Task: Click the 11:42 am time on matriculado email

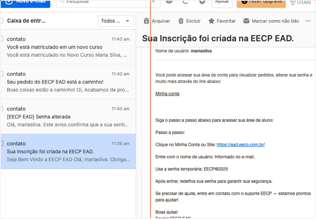Action: coord(120,39)
